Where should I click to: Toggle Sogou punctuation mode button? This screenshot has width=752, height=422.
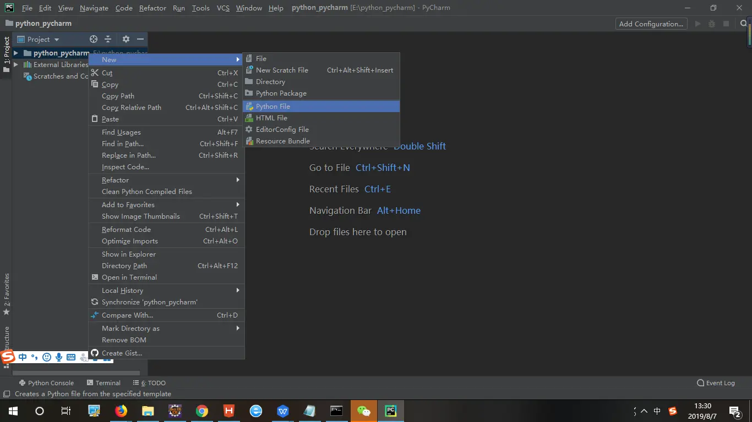point(34,357)
